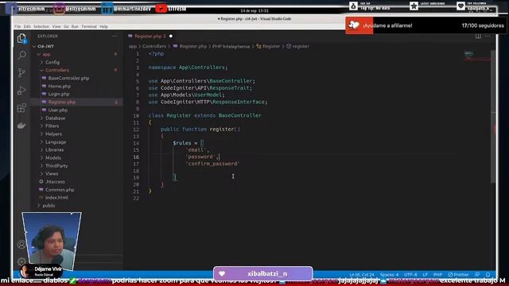Click Spaces: 4 indentation indicator

(389, 275)
